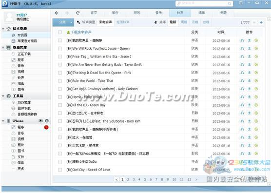Click the user avatar picture

tap(9, 17)
